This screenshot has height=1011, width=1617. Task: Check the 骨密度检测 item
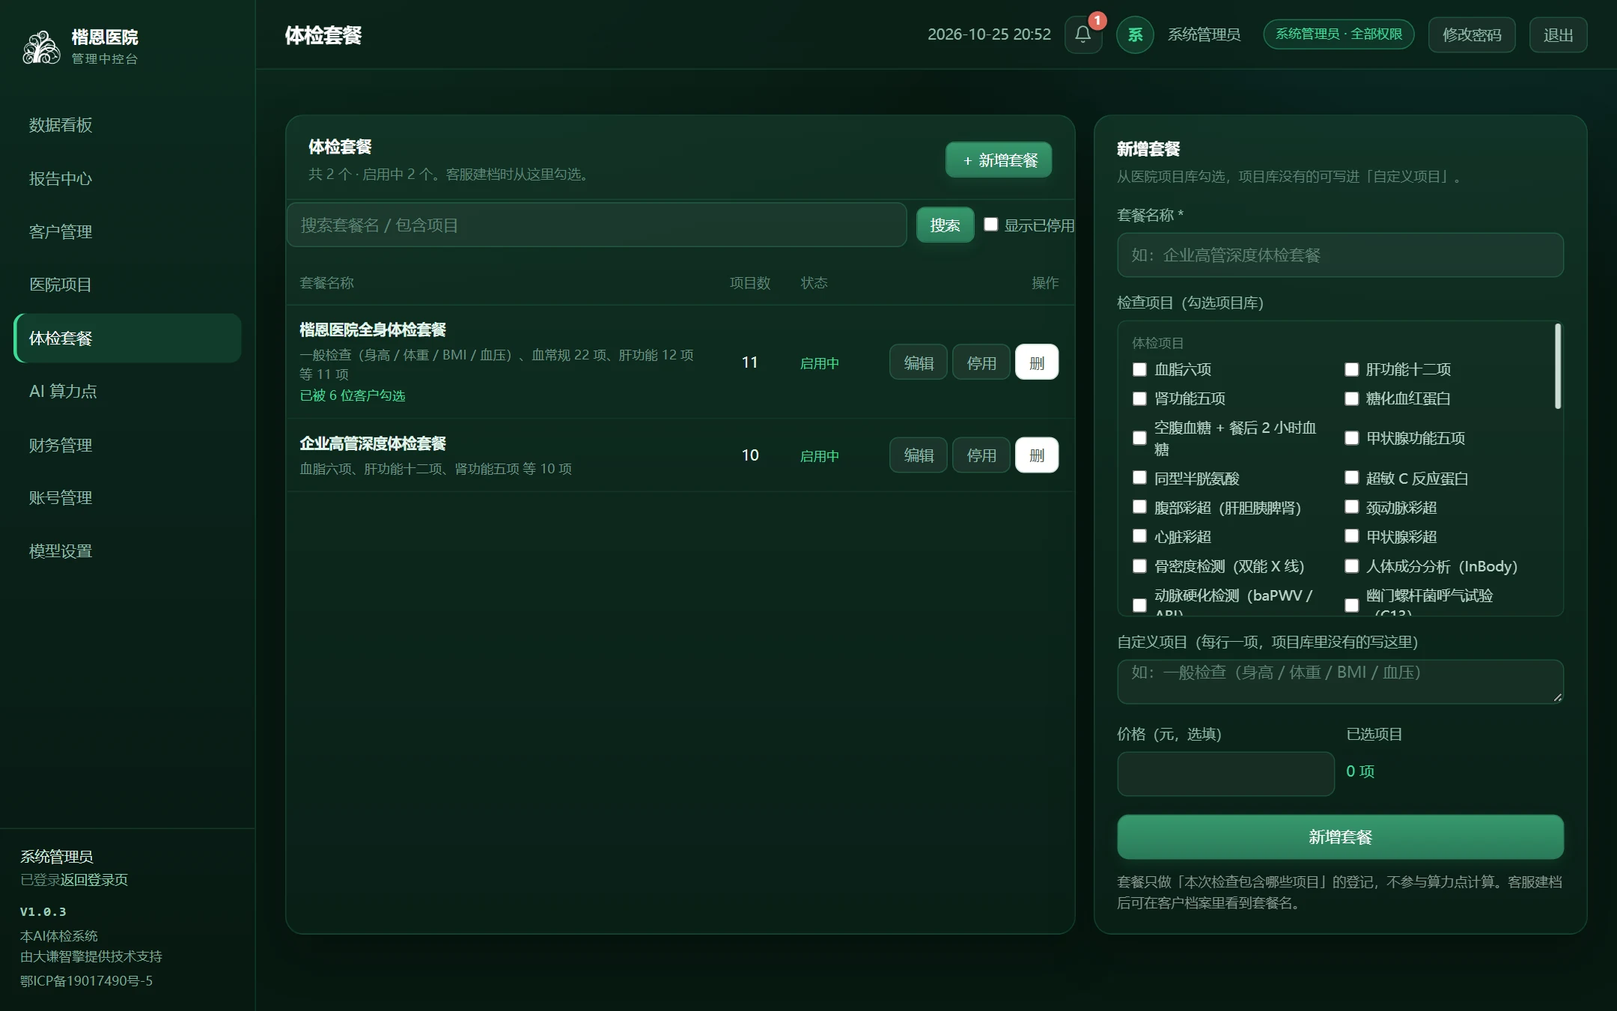[1139, 566]
